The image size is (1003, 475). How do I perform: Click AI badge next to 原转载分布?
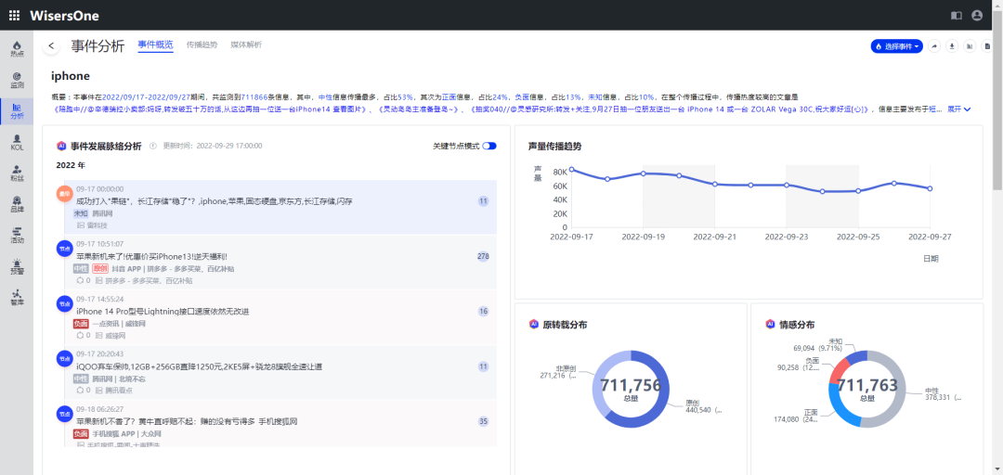point(533,324)
